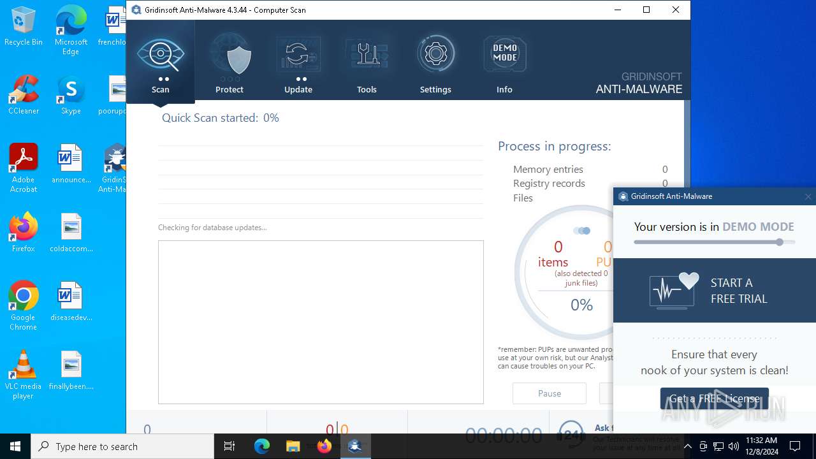Select Gridinsoft Anti-Malware taskbar button
This screenshot has width=816, height=459.
[x=355, y=446]
